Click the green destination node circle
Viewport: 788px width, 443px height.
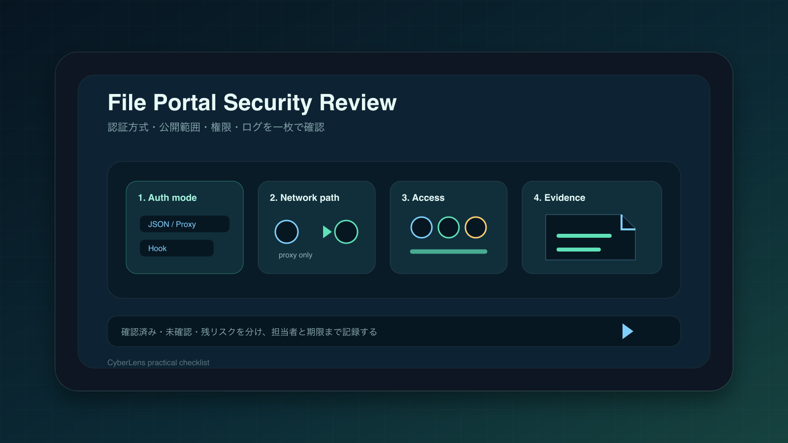(346, 232)
